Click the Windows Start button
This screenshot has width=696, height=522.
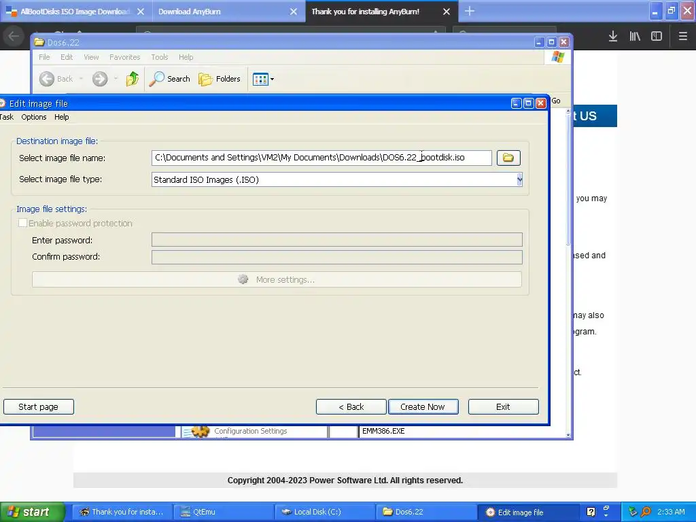tap(32, 512)
